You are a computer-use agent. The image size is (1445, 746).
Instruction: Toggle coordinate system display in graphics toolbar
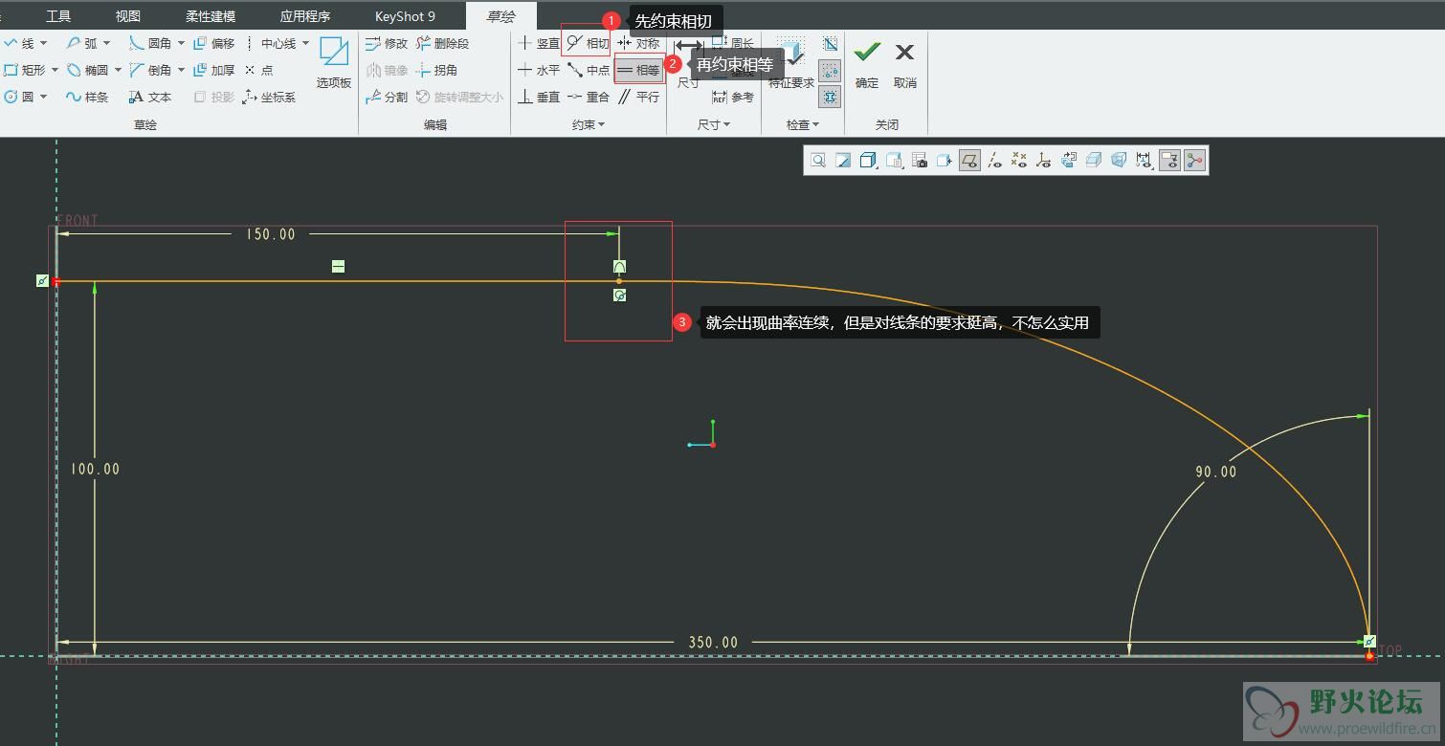1044,160
